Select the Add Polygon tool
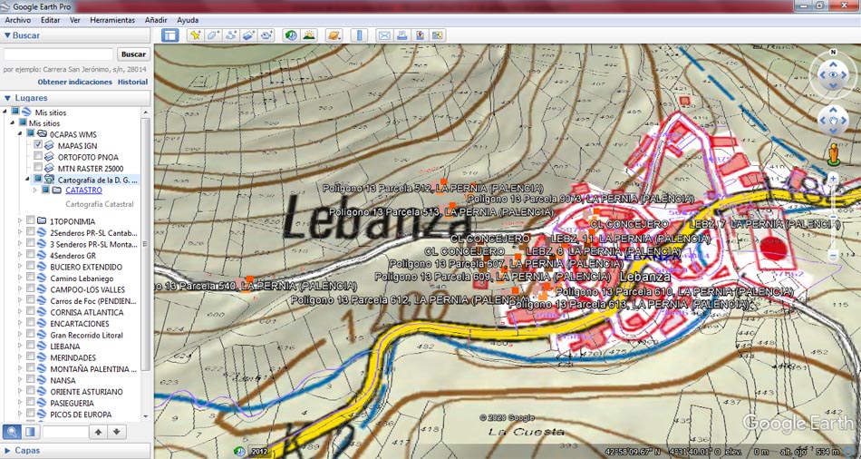This screenshot has height=459, width=861. 212,35
